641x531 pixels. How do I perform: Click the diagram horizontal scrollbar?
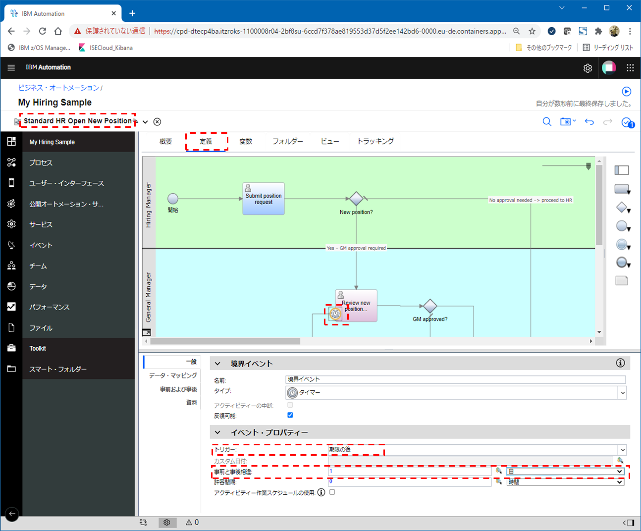[225, 341]
